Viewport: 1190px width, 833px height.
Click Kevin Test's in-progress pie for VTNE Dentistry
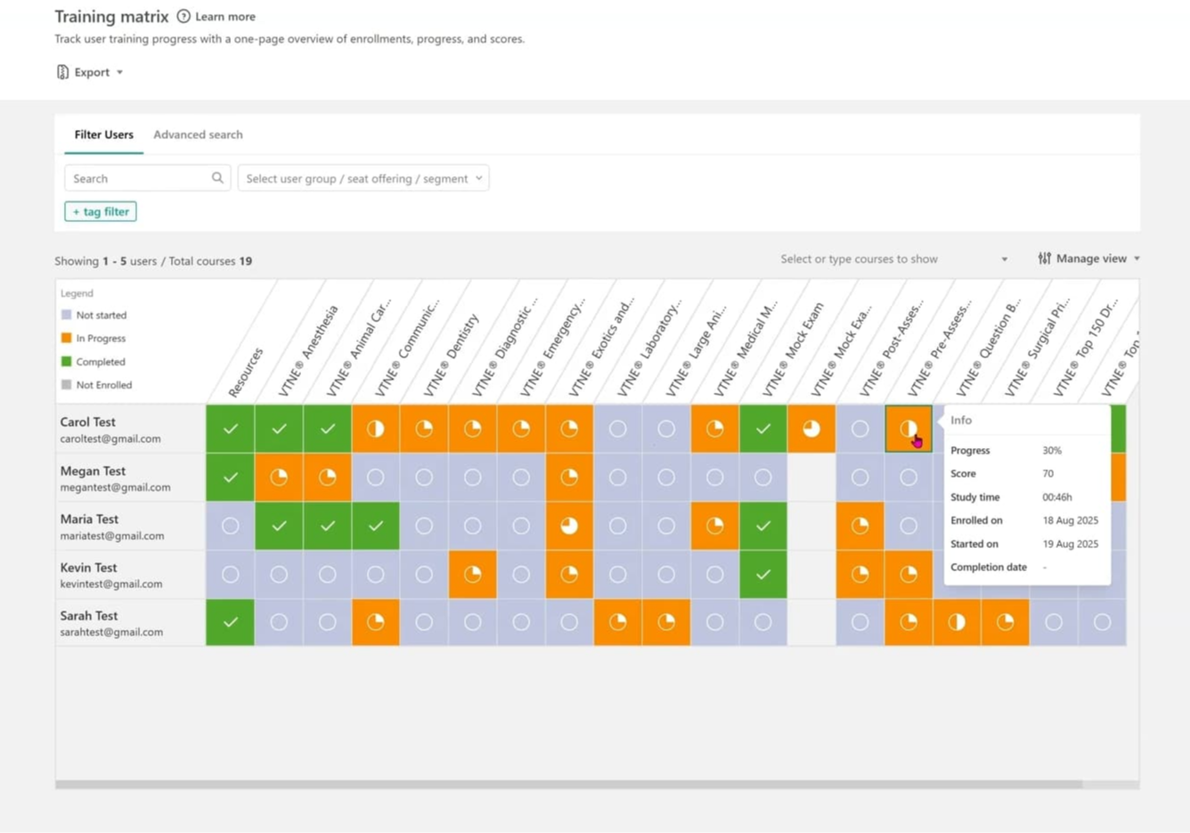(x=472, y=574)
